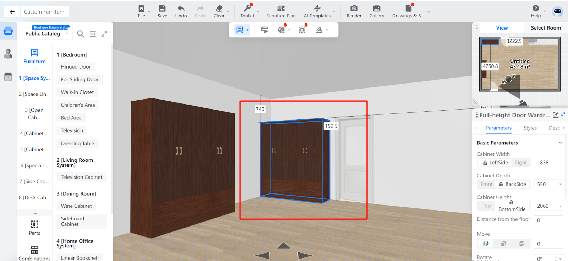This screenshot has height=261, width=568.
Task: Click the Cabinet Width input field
Action: [548, 163]
